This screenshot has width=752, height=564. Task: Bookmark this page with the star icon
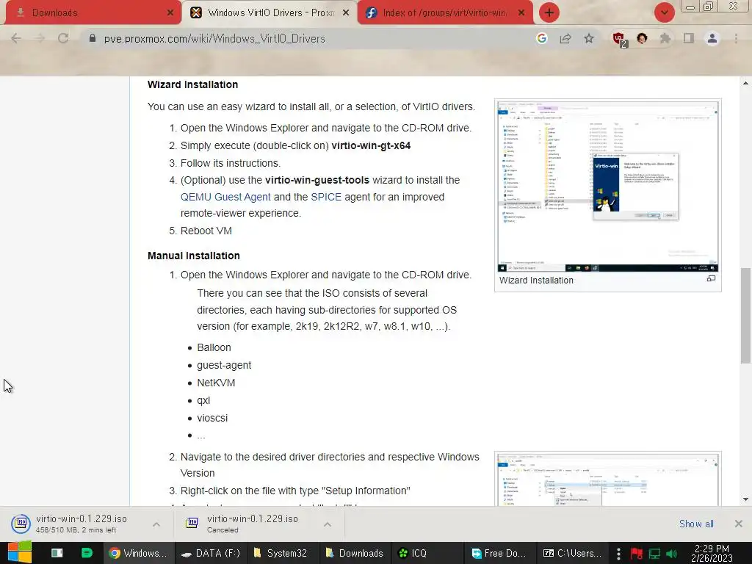pos(589,38)
